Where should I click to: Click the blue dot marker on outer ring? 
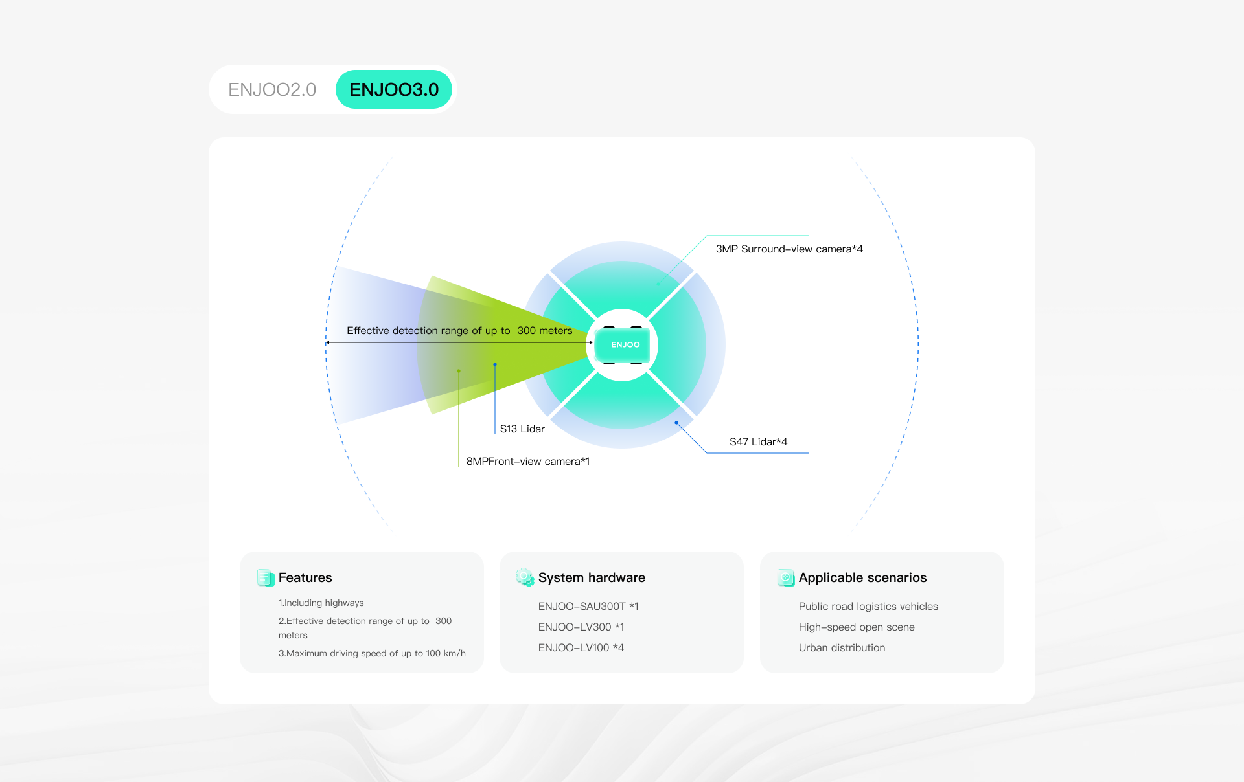676,423
